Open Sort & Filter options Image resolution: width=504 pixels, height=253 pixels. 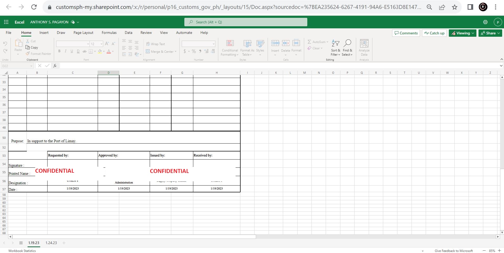tap(335, 48)
